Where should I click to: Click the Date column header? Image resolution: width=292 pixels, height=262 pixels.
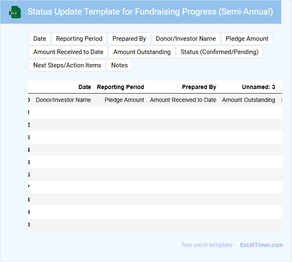click(x=84, y=87)
